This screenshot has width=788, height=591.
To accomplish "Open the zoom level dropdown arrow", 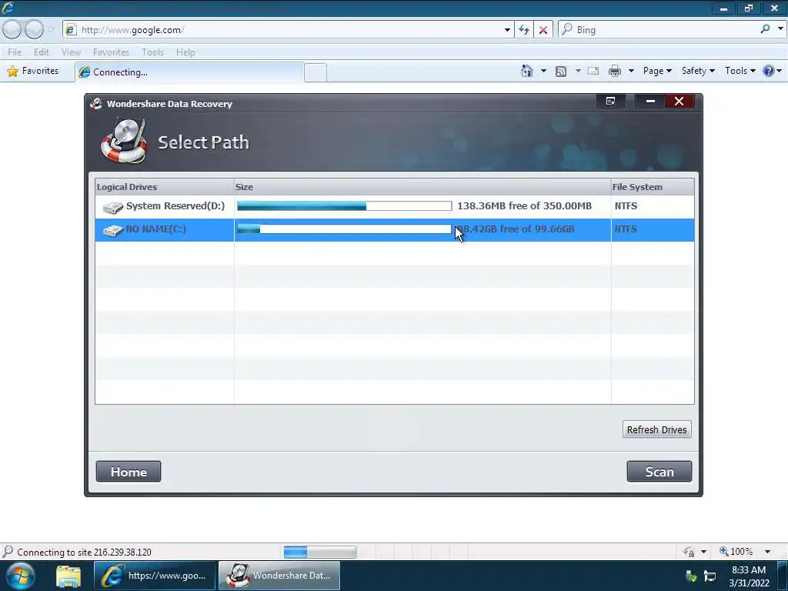I will coord(767,552).
